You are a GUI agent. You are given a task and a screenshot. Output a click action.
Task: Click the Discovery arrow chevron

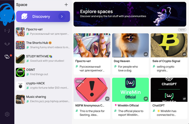click(62, 17)
